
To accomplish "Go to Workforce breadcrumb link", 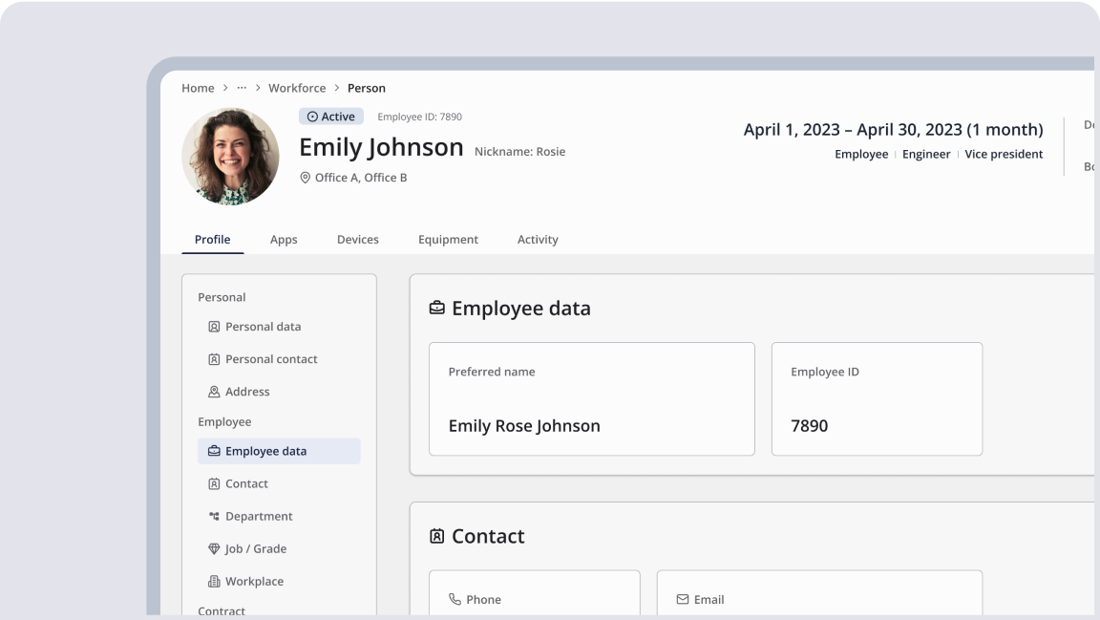I will [297, 88].
